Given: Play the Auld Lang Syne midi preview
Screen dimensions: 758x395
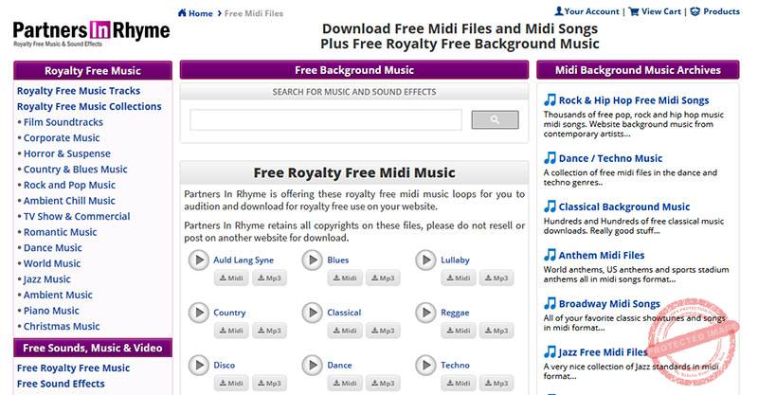Looking at the screenshot, I should click(198, 260).
